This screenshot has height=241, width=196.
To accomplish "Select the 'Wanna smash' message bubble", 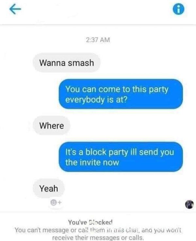I will [x=66, y=63].
